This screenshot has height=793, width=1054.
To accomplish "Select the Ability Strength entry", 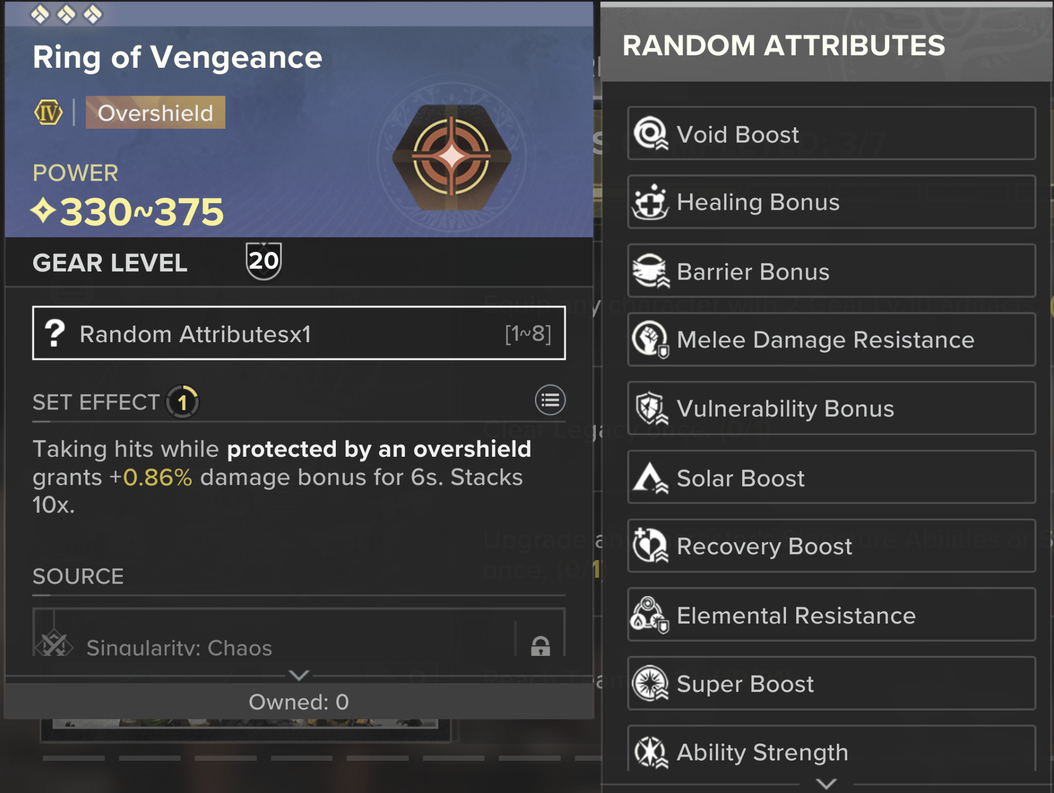I will [x=831, y=752].
